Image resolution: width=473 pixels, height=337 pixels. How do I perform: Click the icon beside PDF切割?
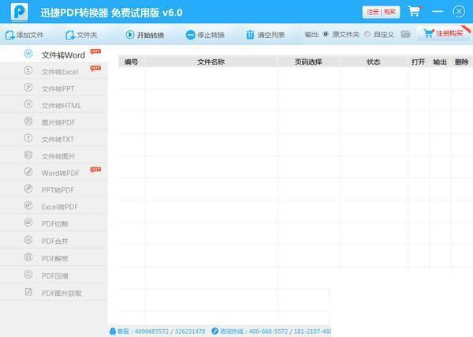tap(28, 223)
